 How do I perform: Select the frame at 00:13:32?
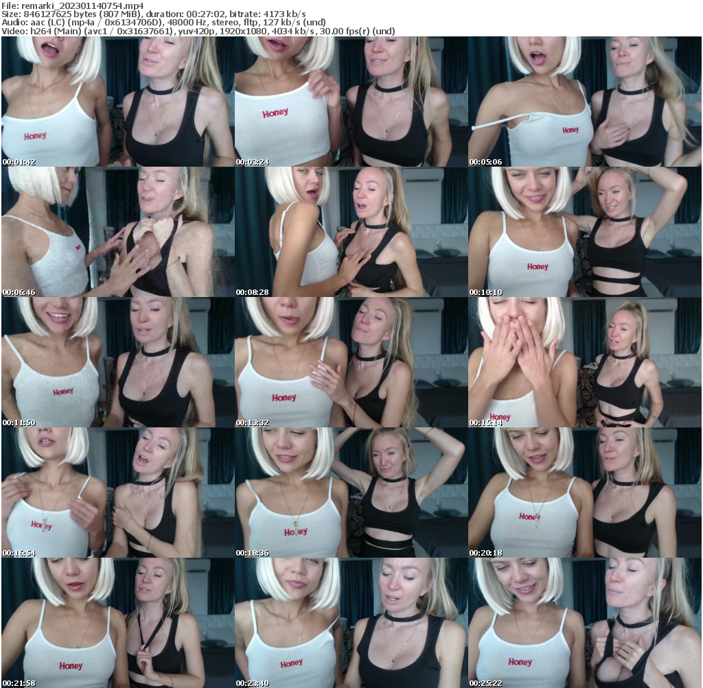tap(351, 360)
